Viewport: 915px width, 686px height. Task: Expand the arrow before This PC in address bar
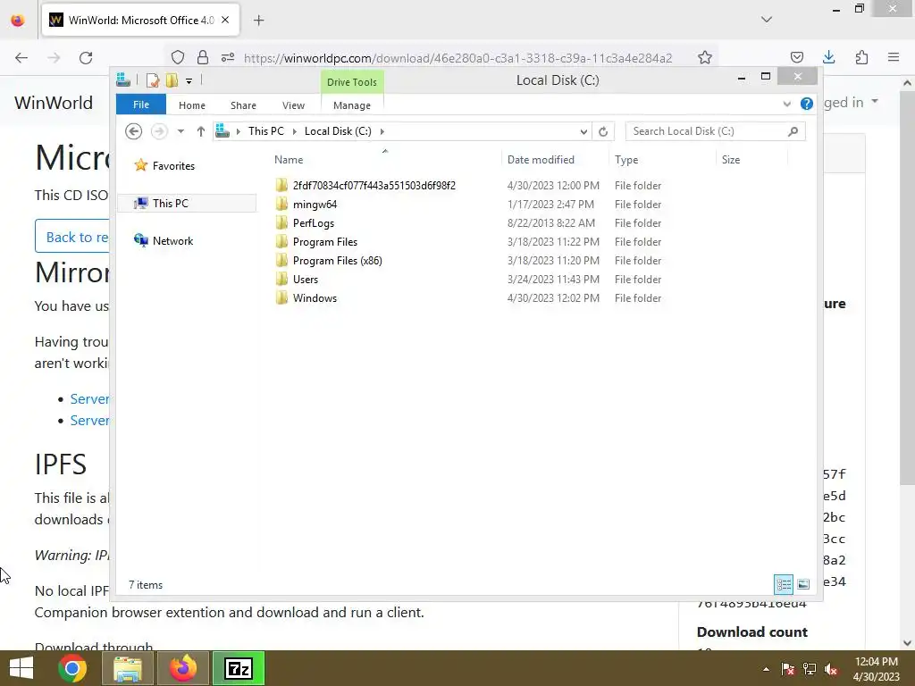238,131
